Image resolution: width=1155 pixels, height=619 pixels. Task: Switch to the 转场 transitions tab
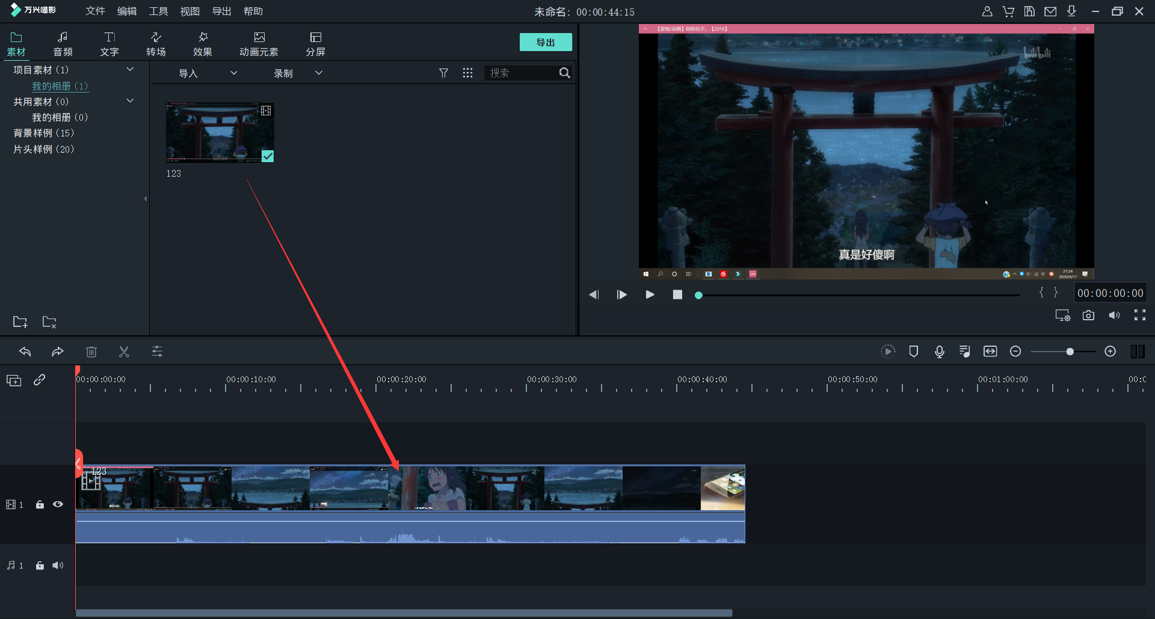pyautogui.click(x=156, y=44)
